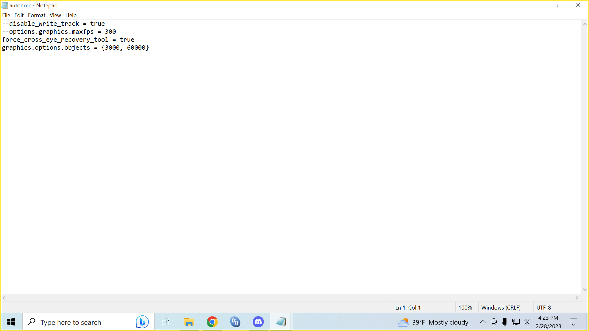This screenshot has height=331, width=589.
Task: Launch File Explorer from taskbar
Action: tap(189, 322)
